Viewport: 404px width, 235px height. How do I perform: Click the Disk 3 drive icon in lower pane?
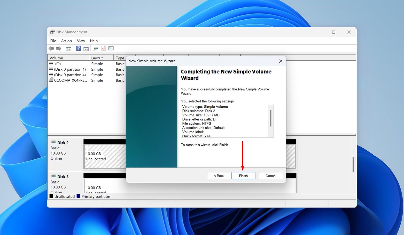tap(53, 176)
